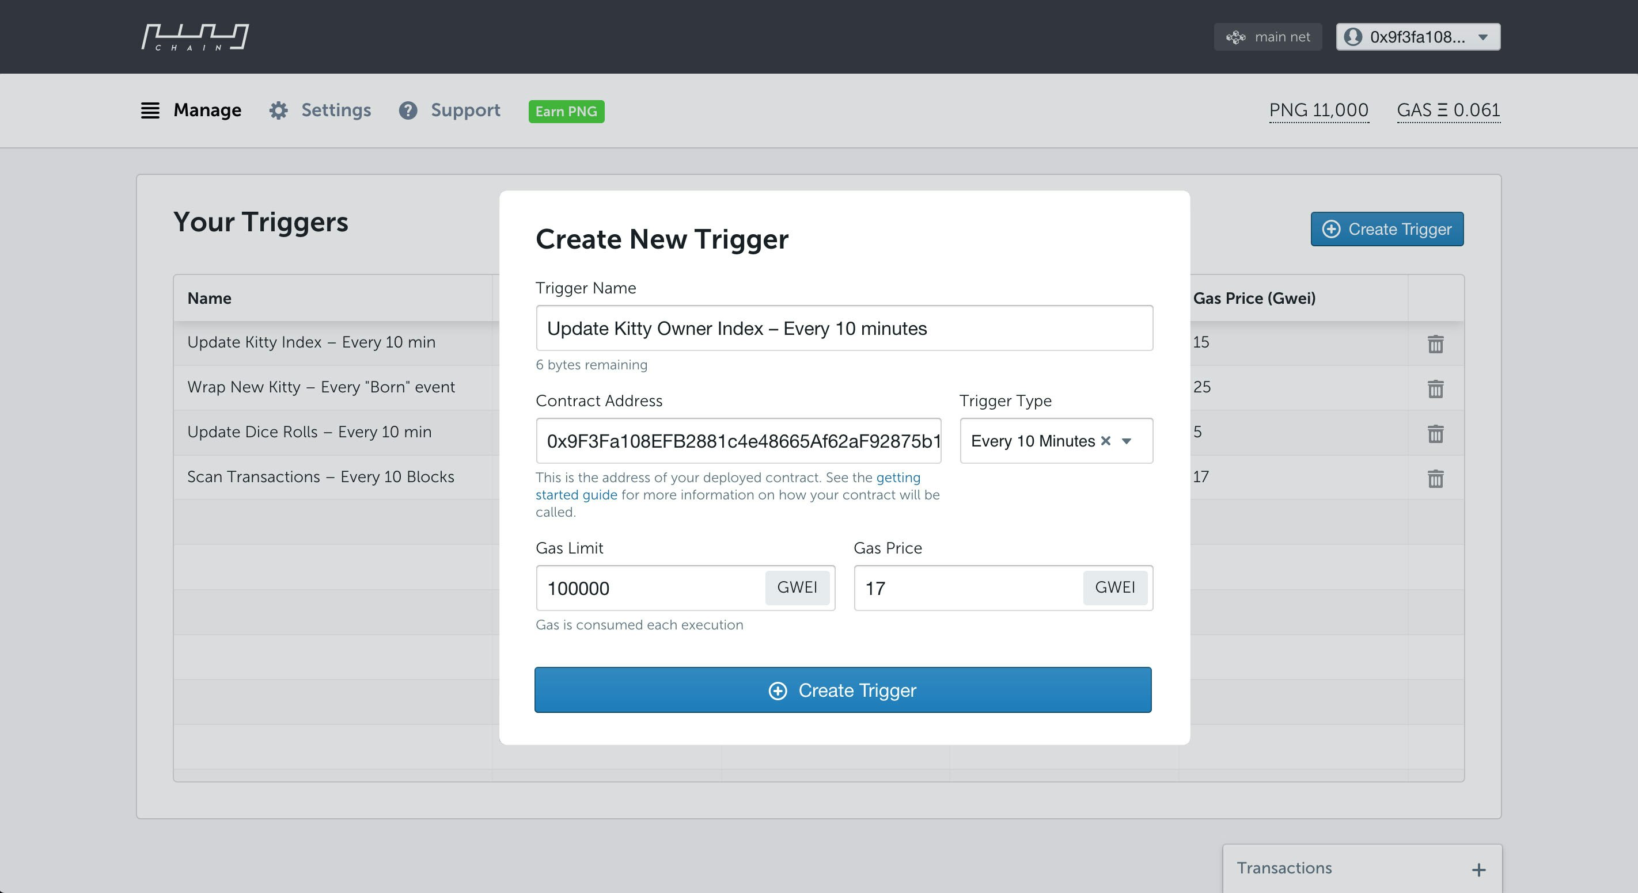This screenshot has width=1638, height=893.
Task: Click the main net network indicator
Action: click(1268, 37)
